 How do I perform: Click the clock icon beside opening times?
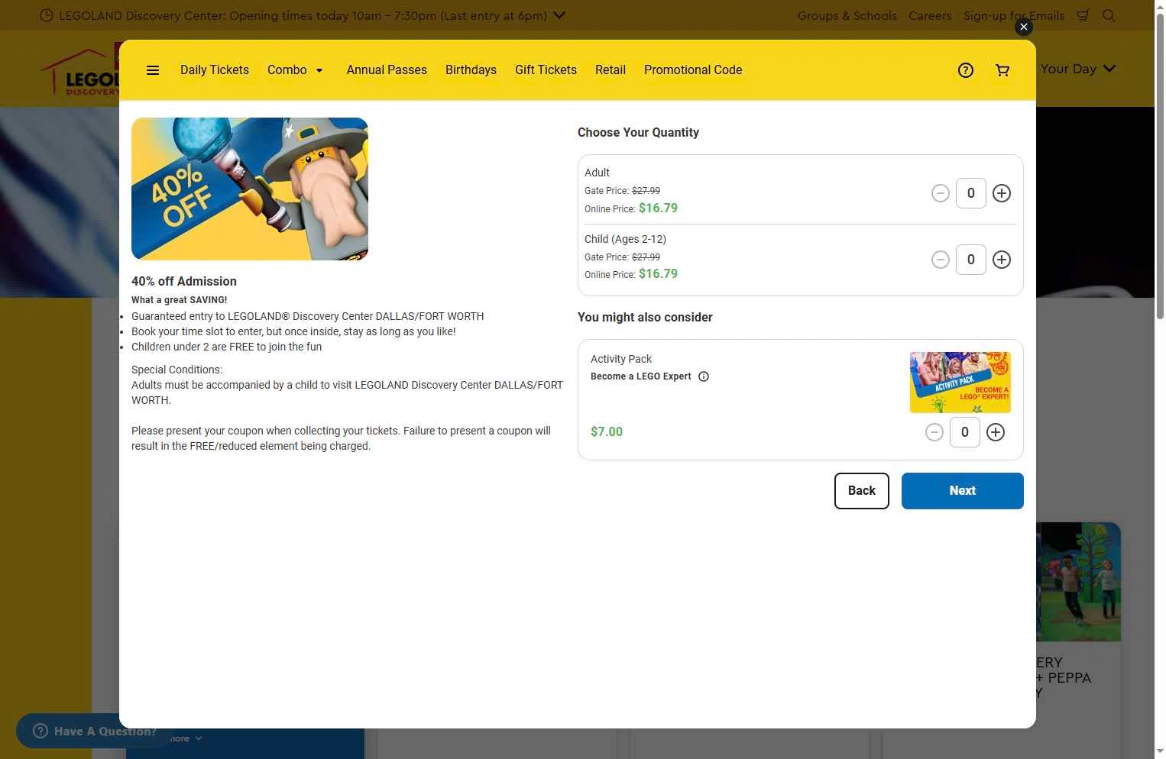coord(47,15)
